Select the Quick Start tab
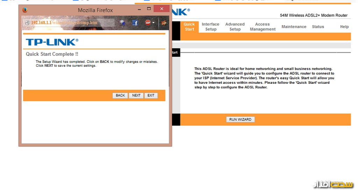 tap(189, 27)
